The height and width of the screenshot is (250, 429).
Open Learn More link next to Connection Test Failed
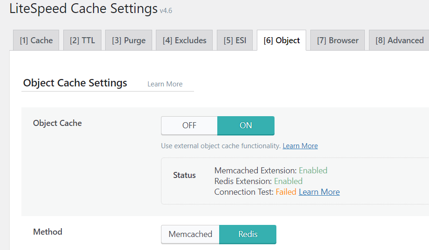pyautogui.click(x=319, y=192)
